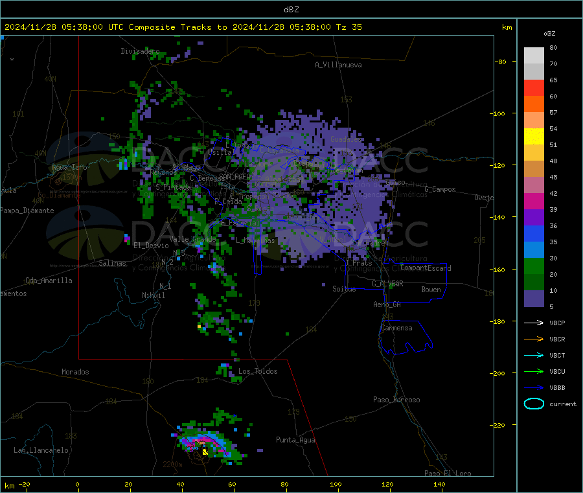The width and height of the screenshot is (583, 493).
Task: Click the magenta 39 dBZ color swatch
Action: pos(534,201)
